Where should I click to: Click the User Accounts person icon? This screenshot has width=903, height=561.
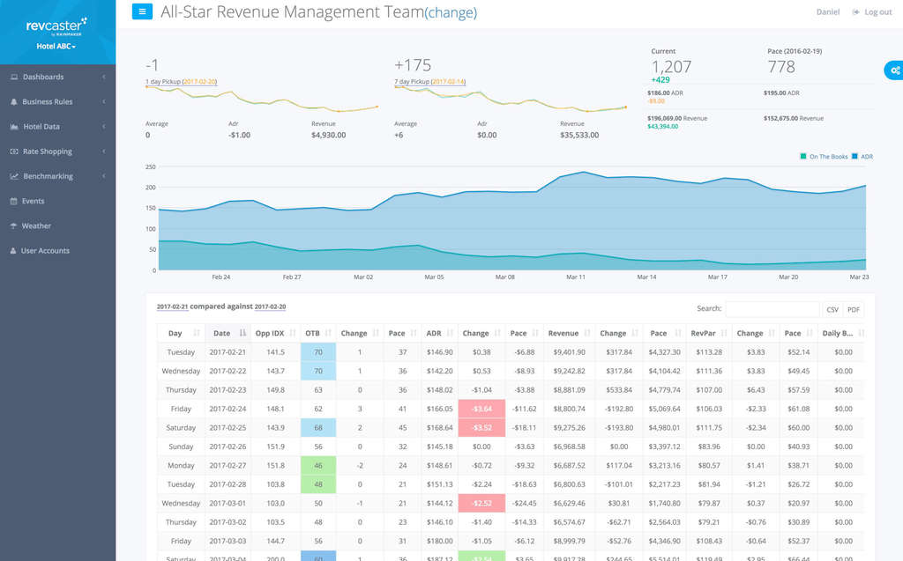tap(14, 251)
